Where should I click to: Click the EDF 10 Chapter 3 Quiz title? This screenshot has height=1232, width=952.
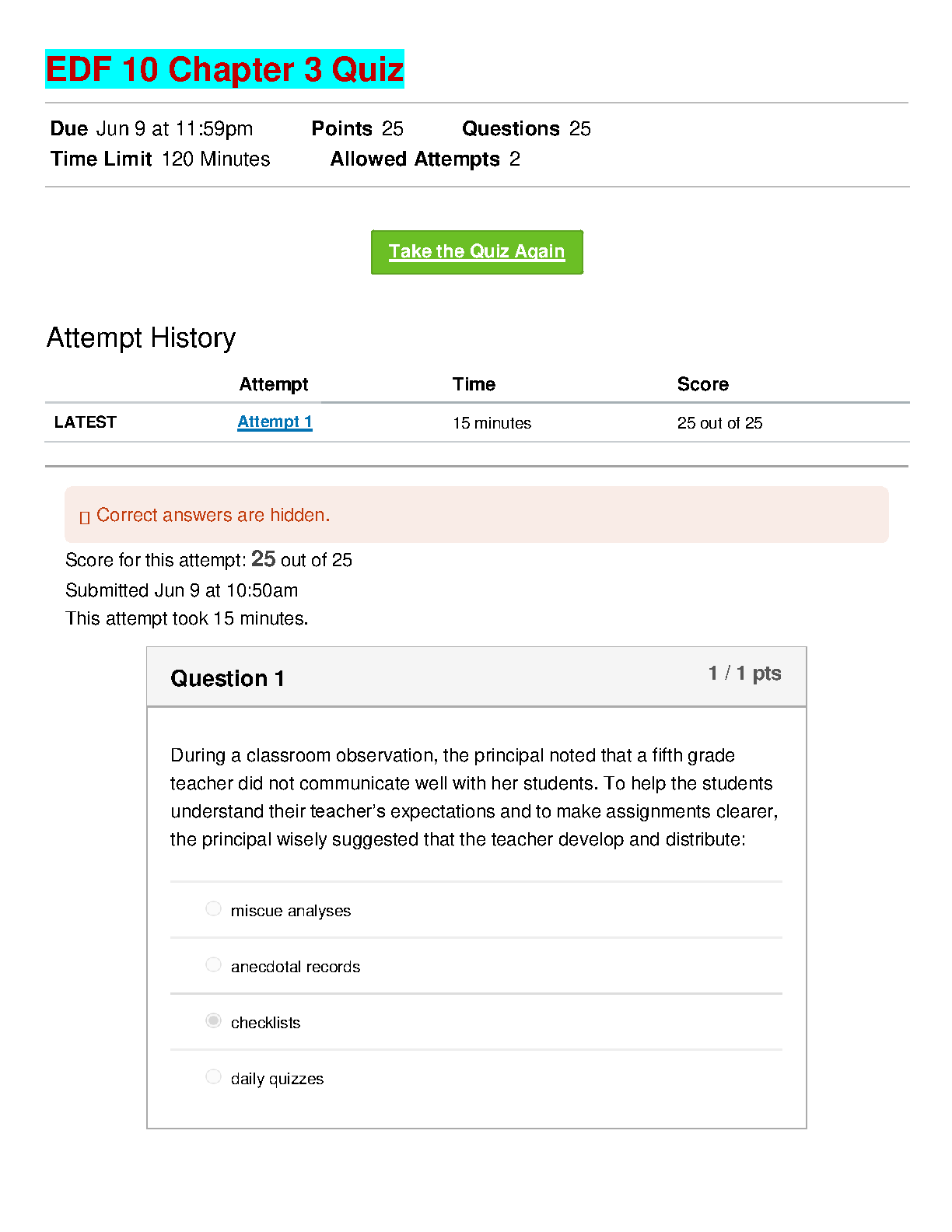[224, 69]
